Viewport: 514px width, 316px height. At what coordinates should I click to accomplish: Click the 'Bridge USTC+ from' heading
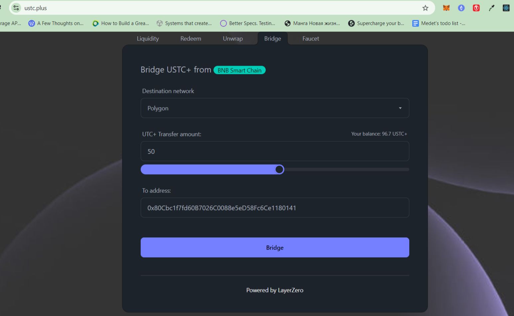(176, 70)
